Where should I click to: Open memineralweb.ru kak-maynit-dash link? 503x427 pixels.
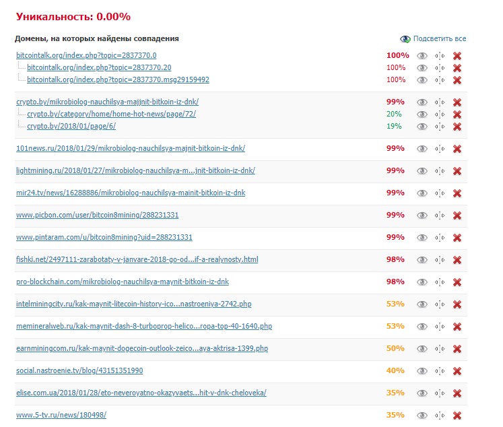144,326
